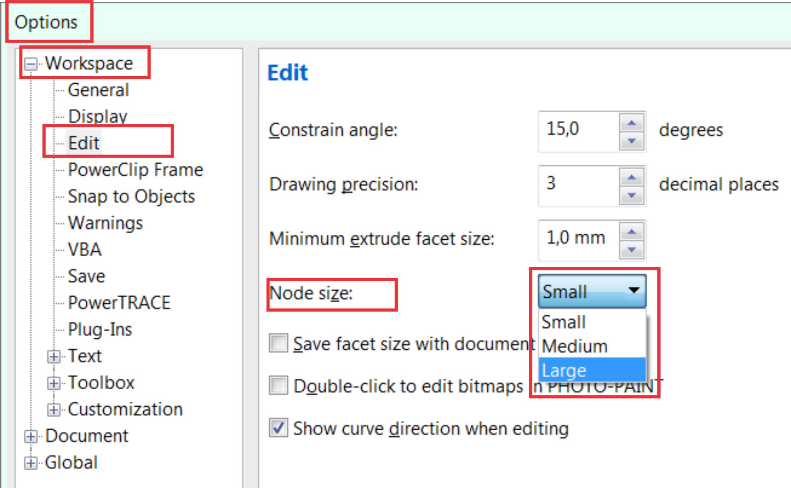The height and width of the screenshot is (488, 791).
Task: Open the PowerTRACE settings page
Action: click(x=119, y=302)
